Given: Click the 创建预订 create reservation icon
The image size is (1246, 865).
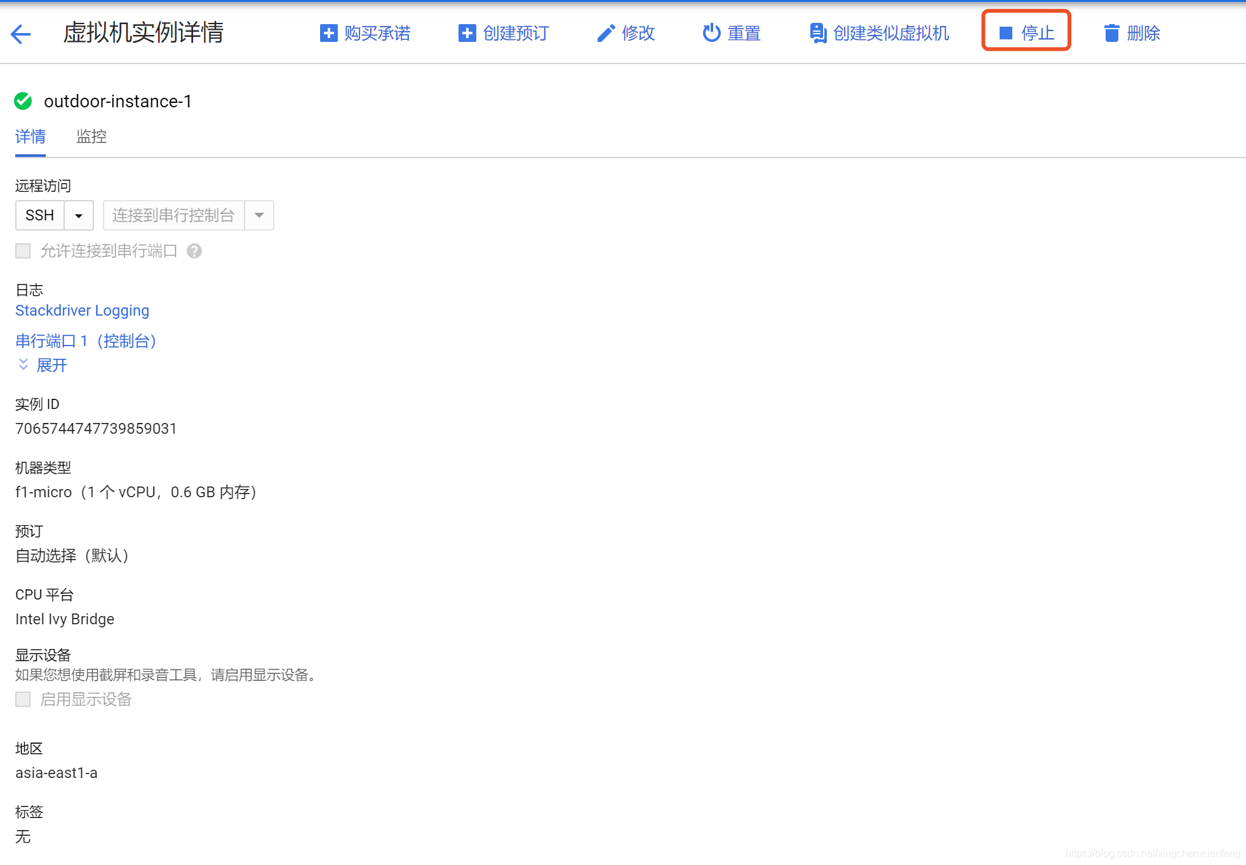Looking at the screenshot, I should point(467,33).
